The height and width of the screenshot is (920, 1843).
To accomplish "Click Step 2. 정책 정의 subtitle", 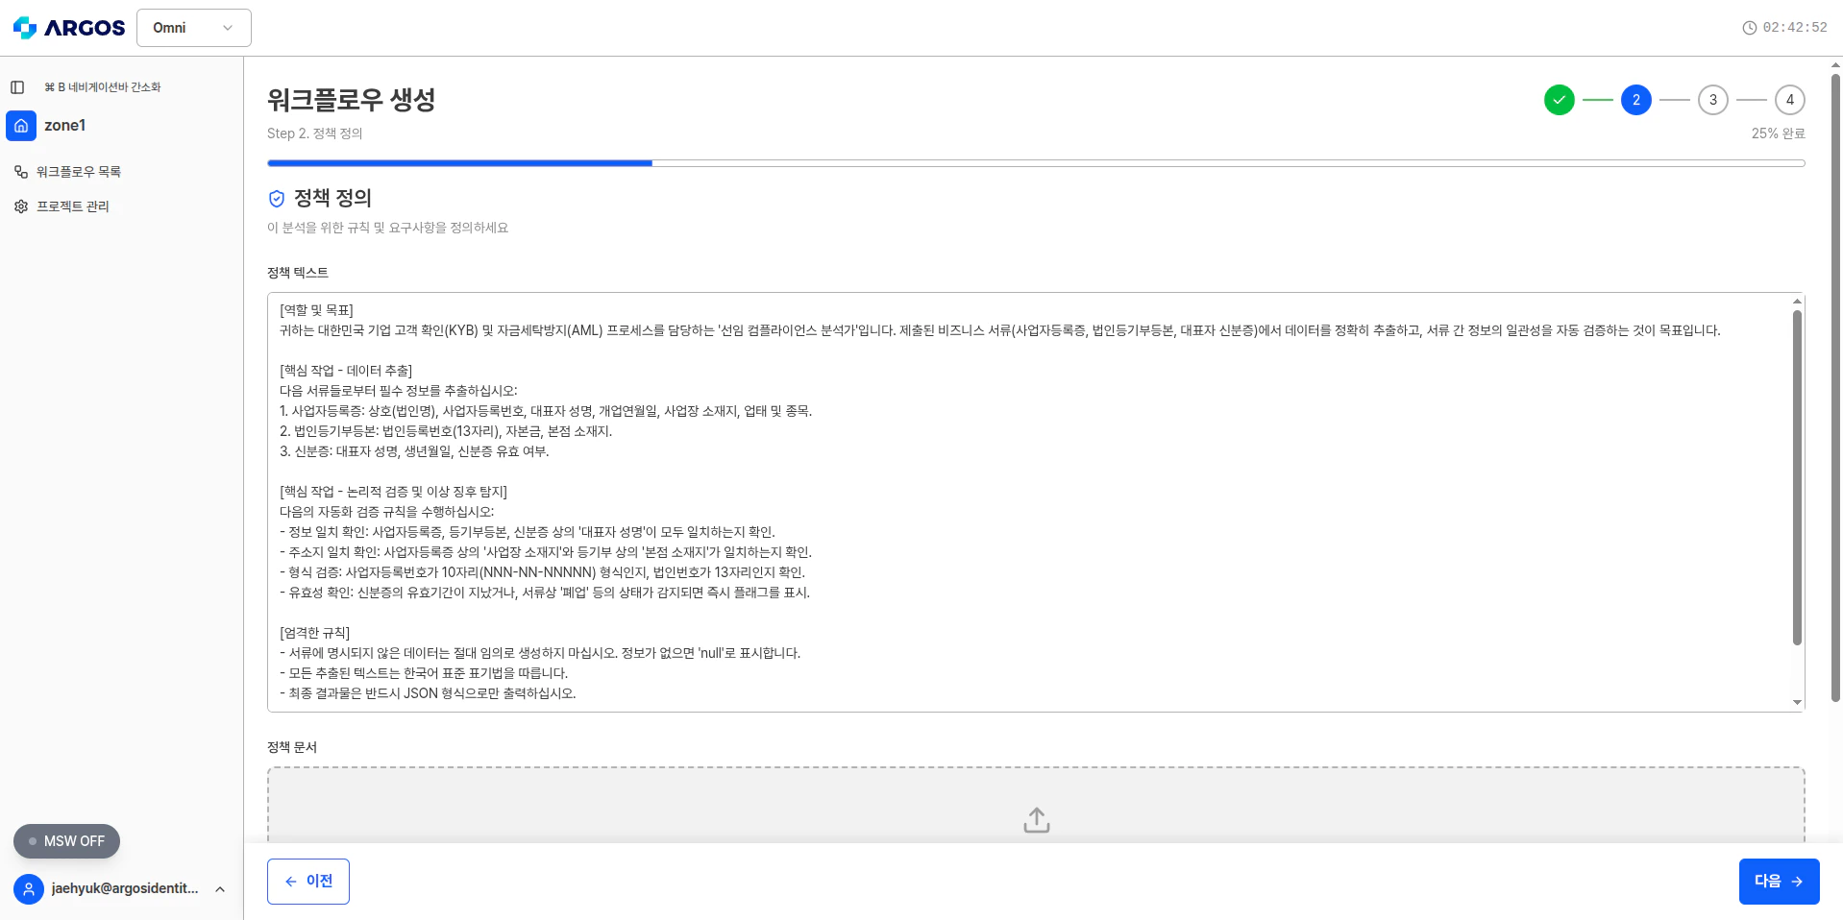I will click(315, 133).
